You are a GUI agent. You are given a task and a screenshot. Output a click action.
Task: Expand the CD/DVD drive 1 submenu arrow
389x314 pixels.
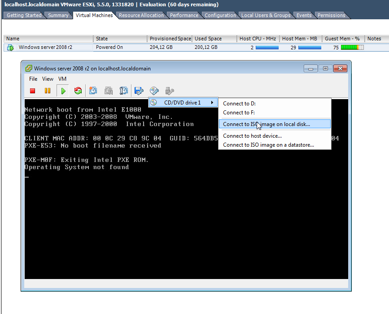pos(212,102)
